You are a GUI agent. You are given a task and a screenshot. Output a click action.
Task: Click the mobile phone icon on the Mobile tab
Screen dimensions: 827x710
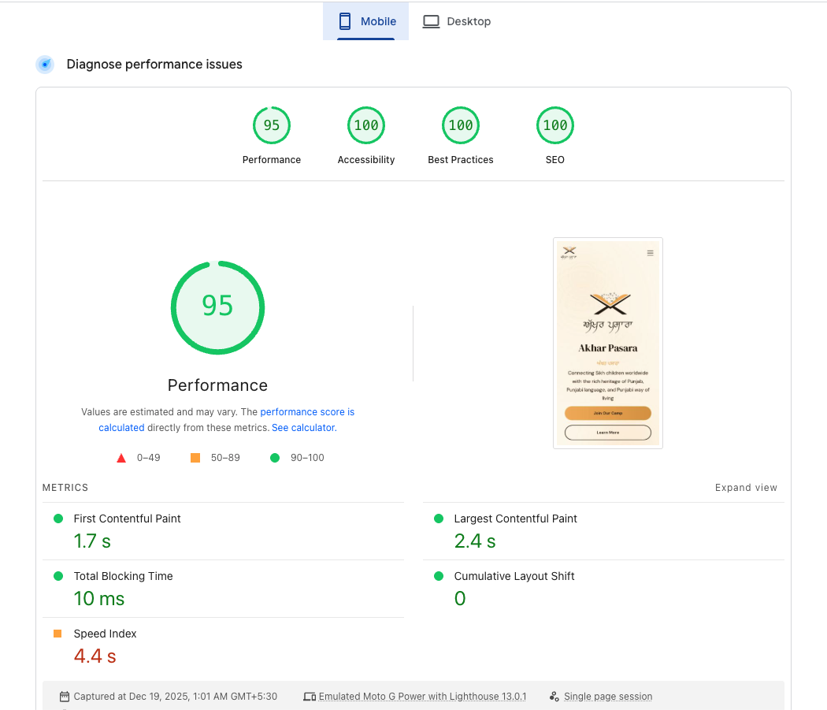pos(344,21)
